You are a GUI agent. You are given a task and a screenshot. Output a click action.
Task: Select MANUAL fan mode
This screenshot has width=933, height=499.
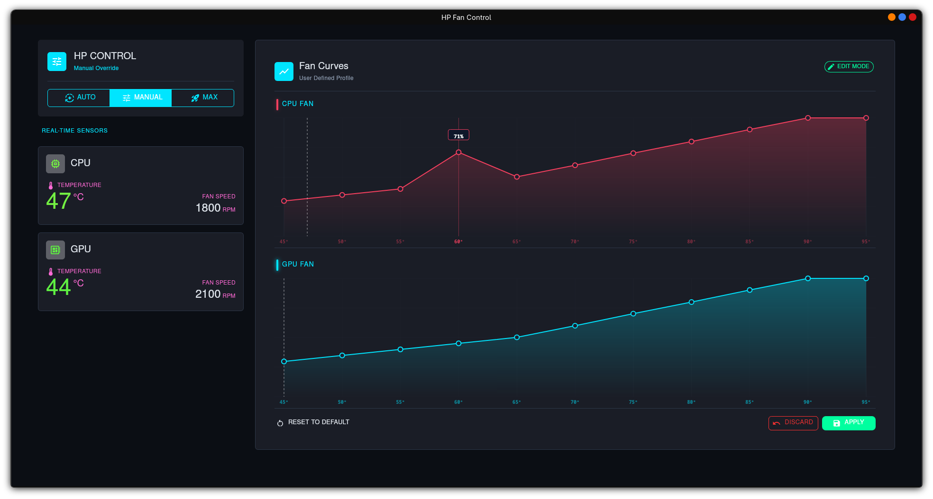[x=141, y=98]
